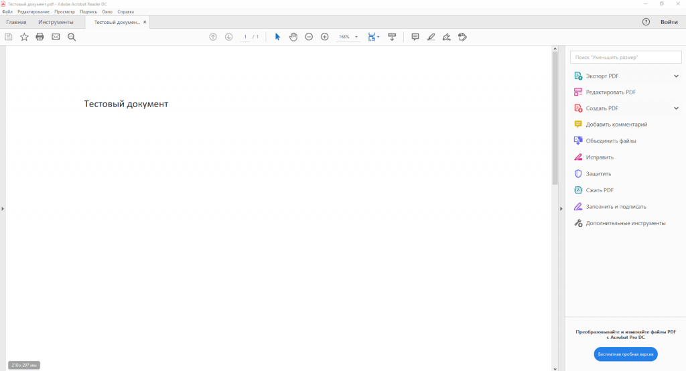Zoom in with plus circle icon
This screenshot has height=371, width=686.
325,37
